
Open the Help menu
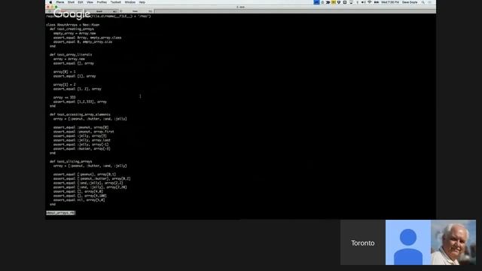(x=142, y=2)
